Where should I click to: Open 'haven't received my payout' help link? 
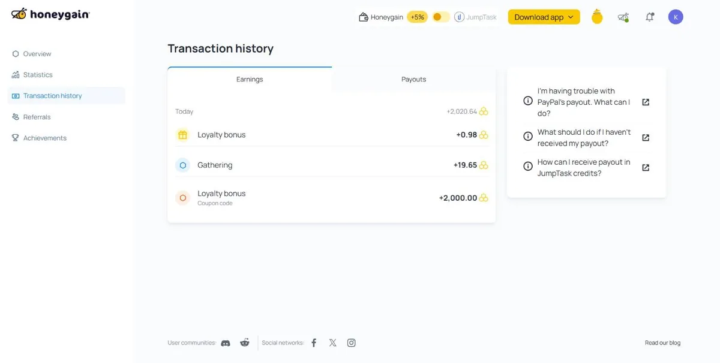pos(584,138)
